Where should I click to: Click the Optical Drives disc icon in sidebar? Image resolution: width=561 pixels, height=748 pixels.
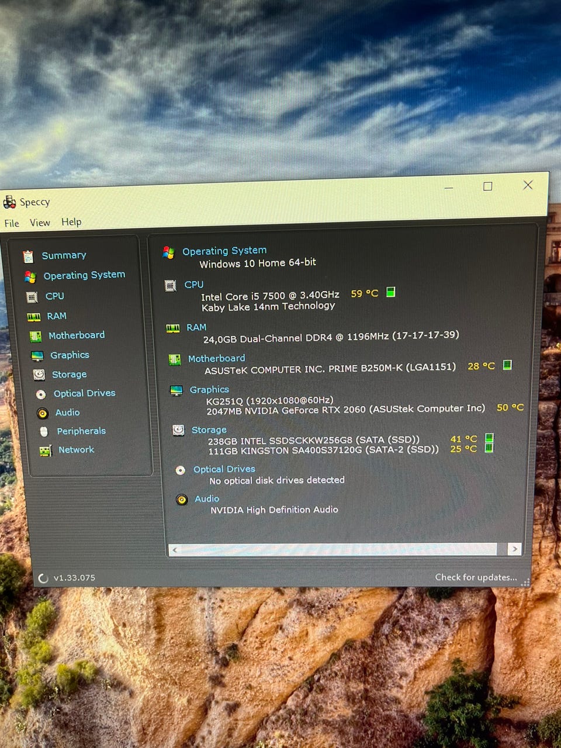point(41,394)
